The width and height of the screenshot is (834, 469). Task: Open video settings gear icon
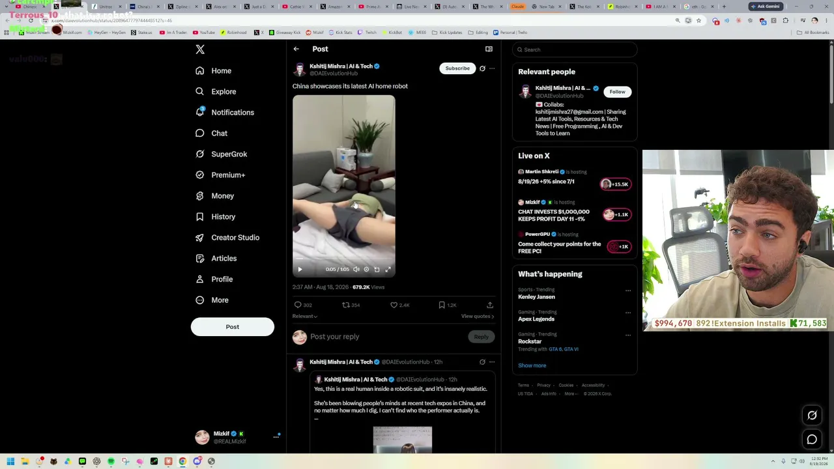(366, 269)
